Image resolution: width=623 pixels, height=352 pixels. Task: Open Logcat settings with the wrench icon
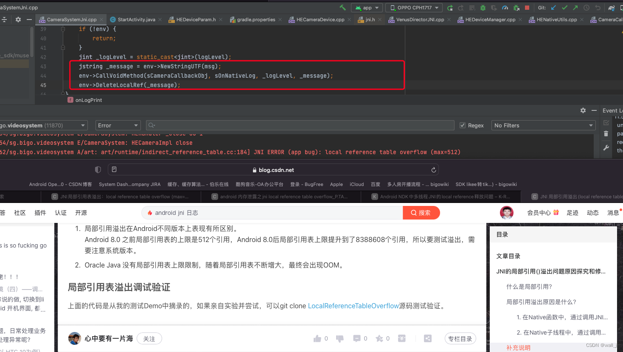pos(606,148)
